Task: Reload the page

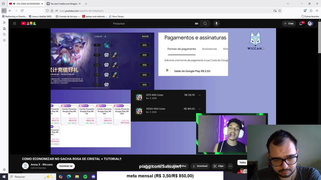Action: [22, 11]
